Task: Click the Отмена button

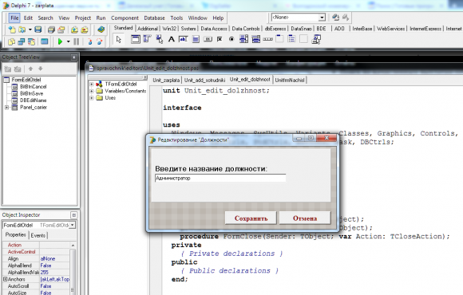Action: [x=305, y=218]
